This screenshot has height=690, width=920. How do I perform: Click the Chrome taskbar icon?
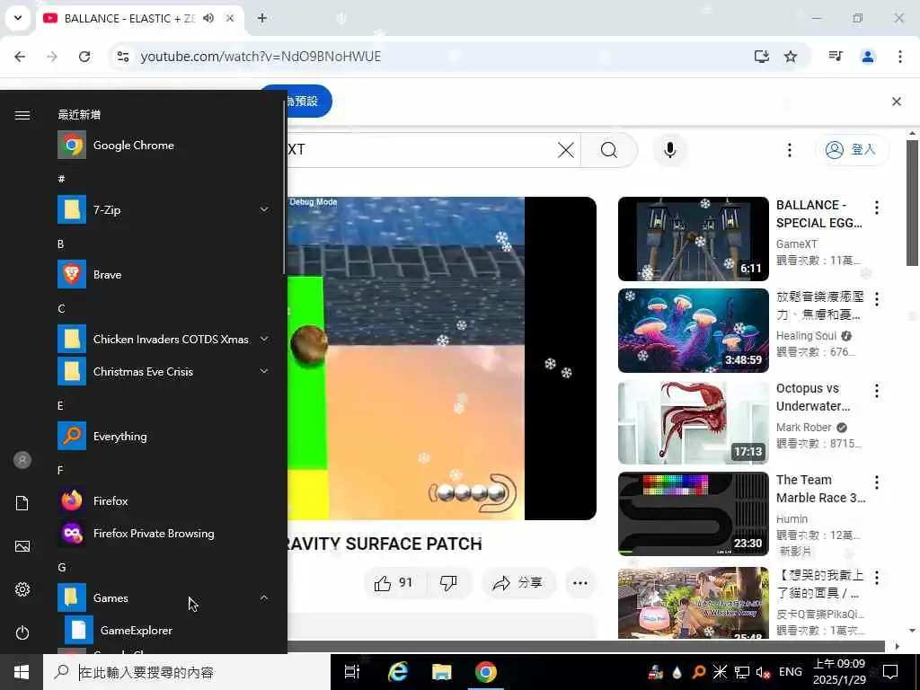[x=486, y=672]
